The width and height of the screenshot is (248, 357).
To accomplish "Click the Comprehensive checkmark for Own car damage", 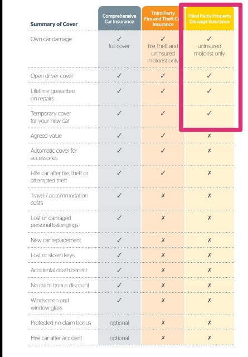I will click(x=119, y=38).
